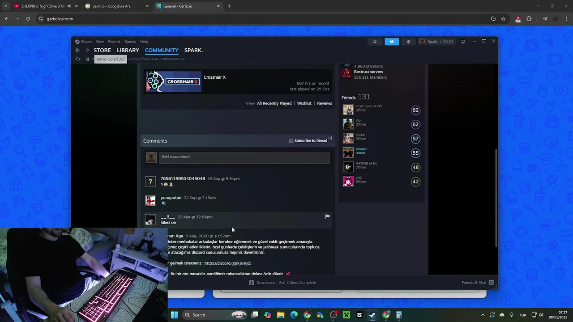Bookmark this page with the star icon
The height and width of the screenshot is (322, 573).
click(x=503, y=19)
